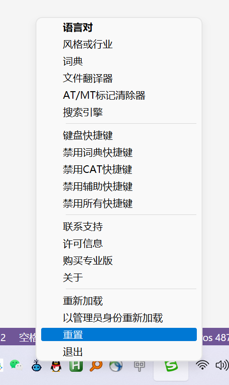Open QQ penguin tray icon
The height and width of the screenshot is (385, 229).
[56, 366]
